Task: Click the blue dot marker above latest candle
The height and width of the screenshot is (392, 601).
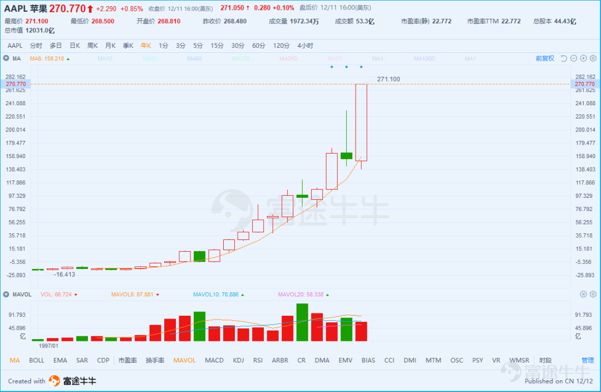Action: (361, 67)
